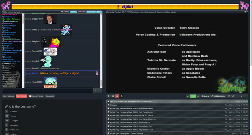Raise volume with the right speaker icon
Screen dimensions: 252x135
point(198,96)
